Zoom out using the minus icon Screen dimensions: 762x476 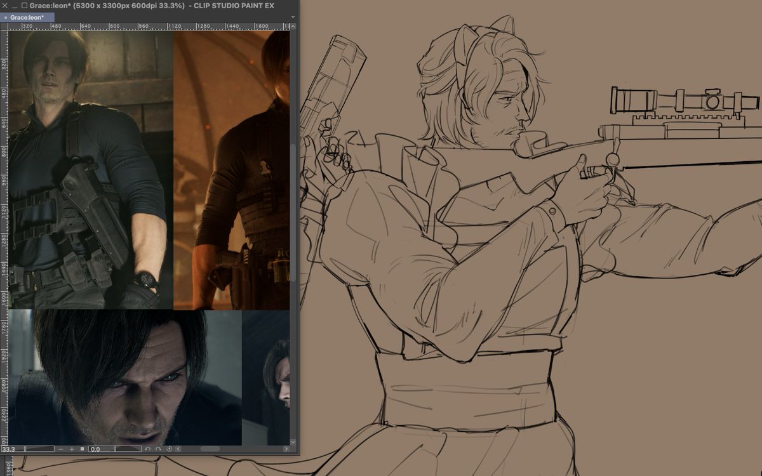pos(60,449)
